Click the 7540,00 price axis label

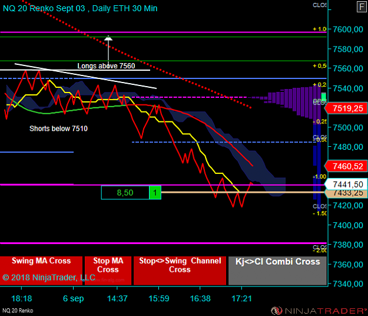348,88
